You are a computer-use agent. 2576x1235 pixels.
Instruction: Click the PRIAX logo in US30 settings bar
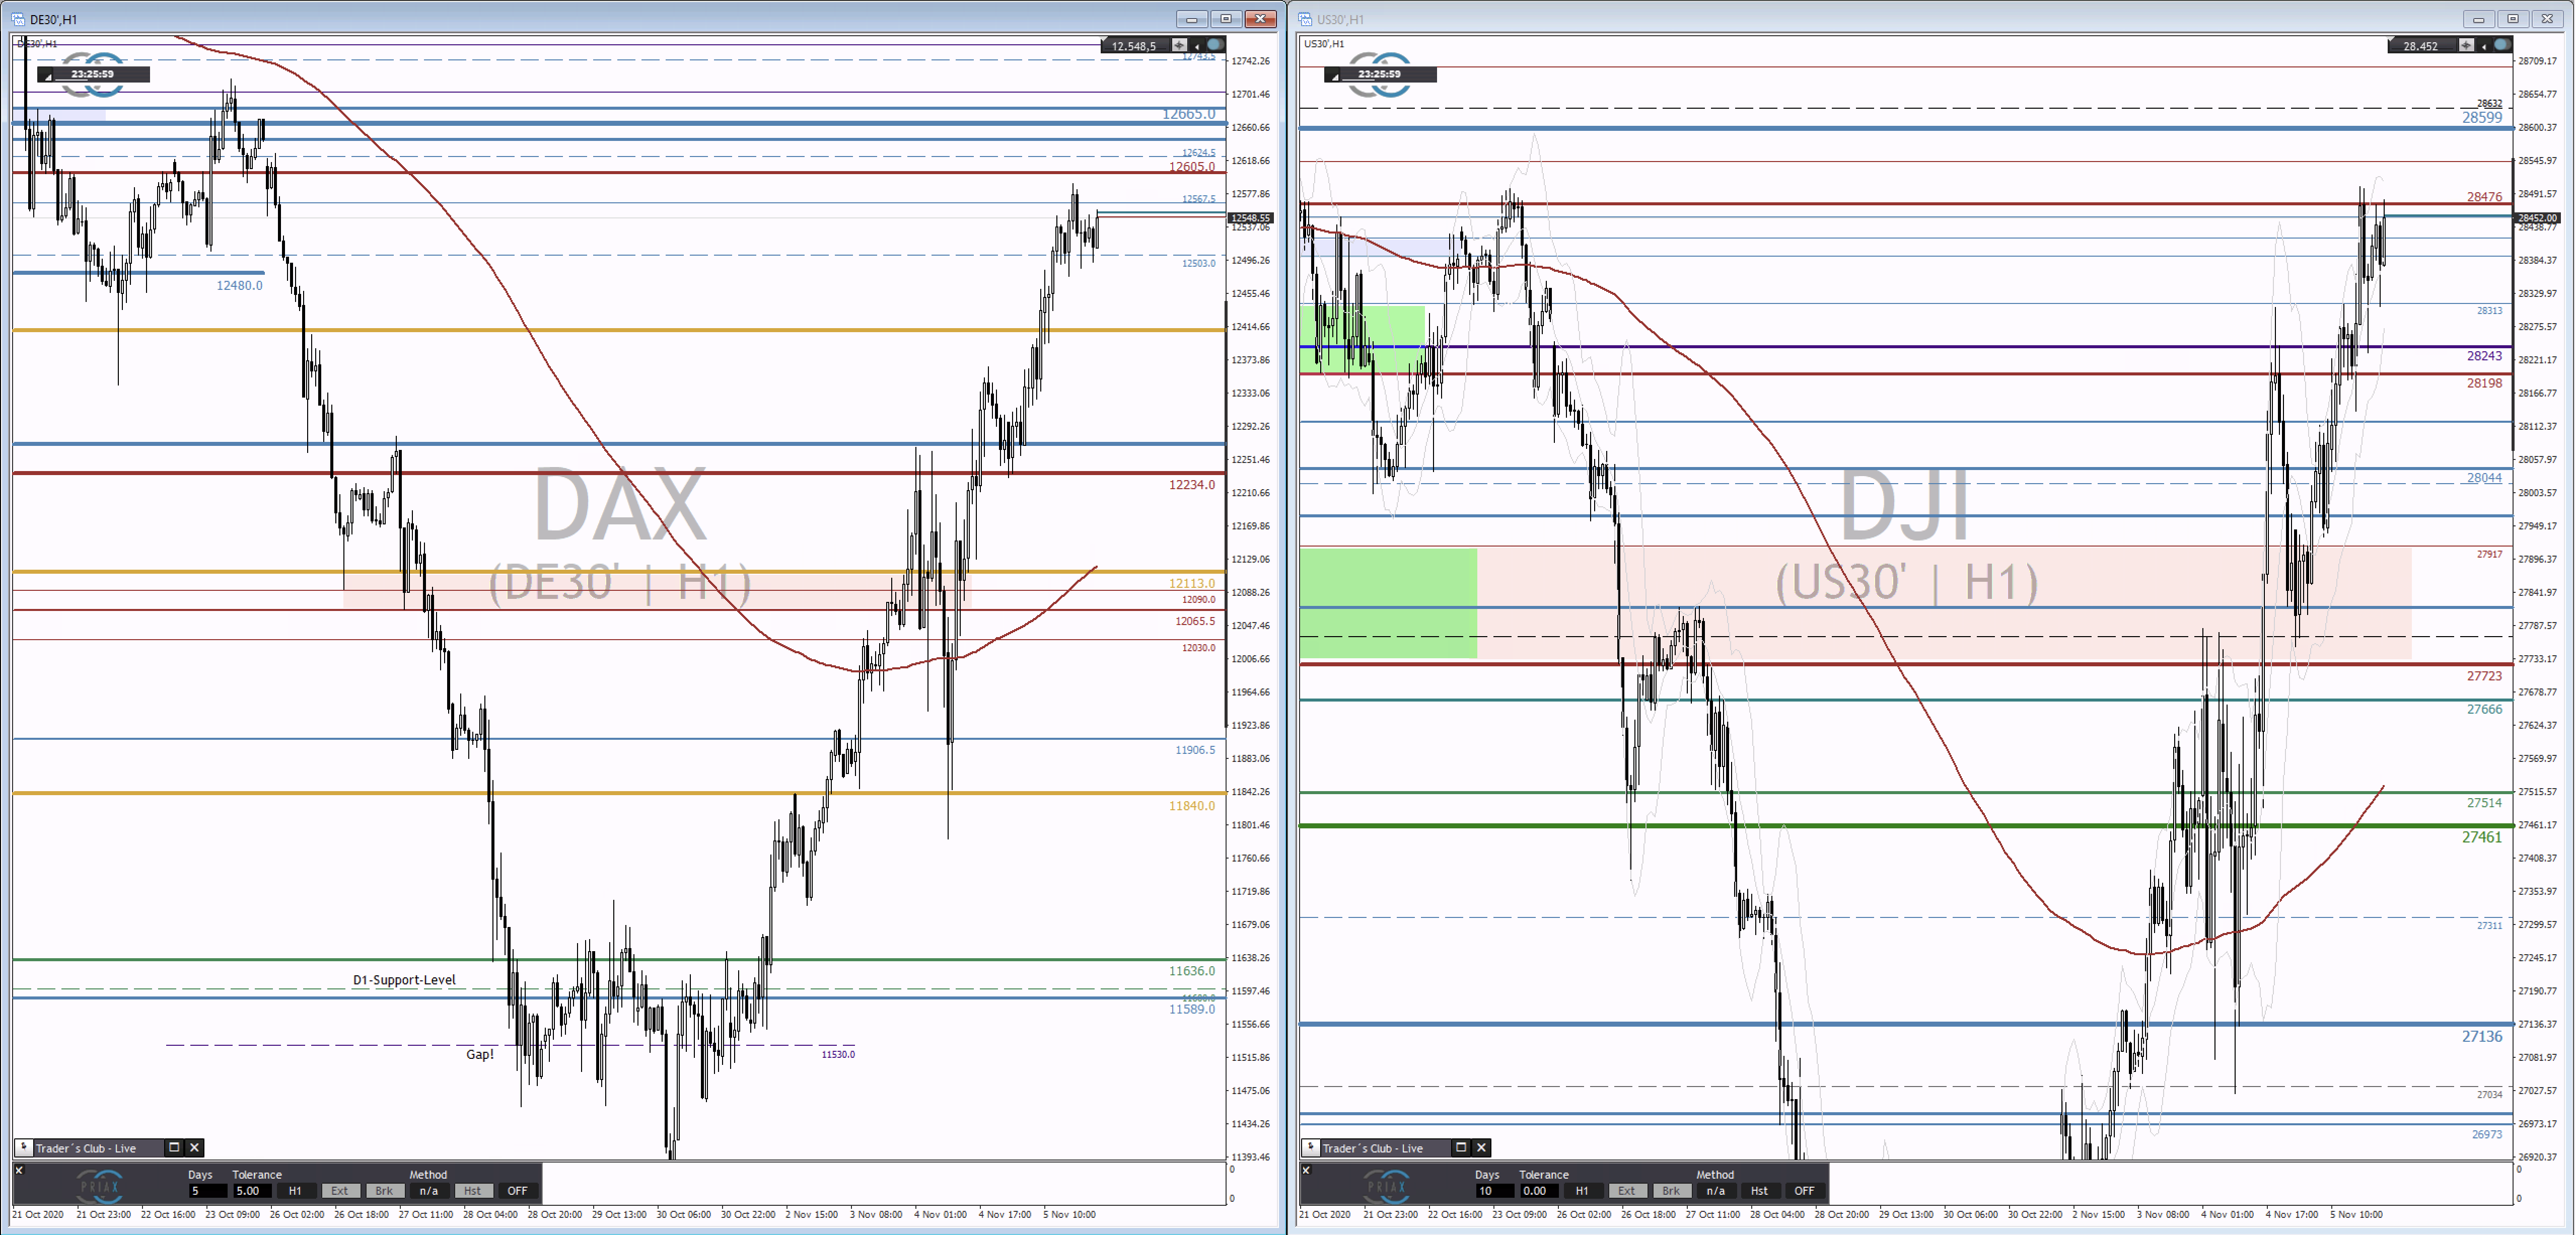click(1387, 1186)
